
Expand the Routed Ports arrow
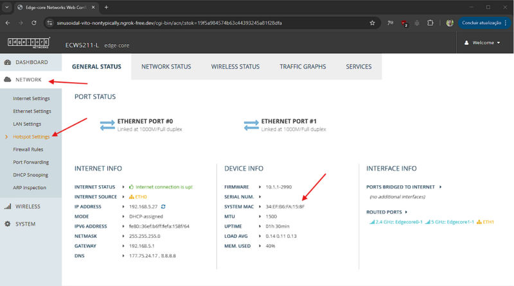click(x=406, y=212)
